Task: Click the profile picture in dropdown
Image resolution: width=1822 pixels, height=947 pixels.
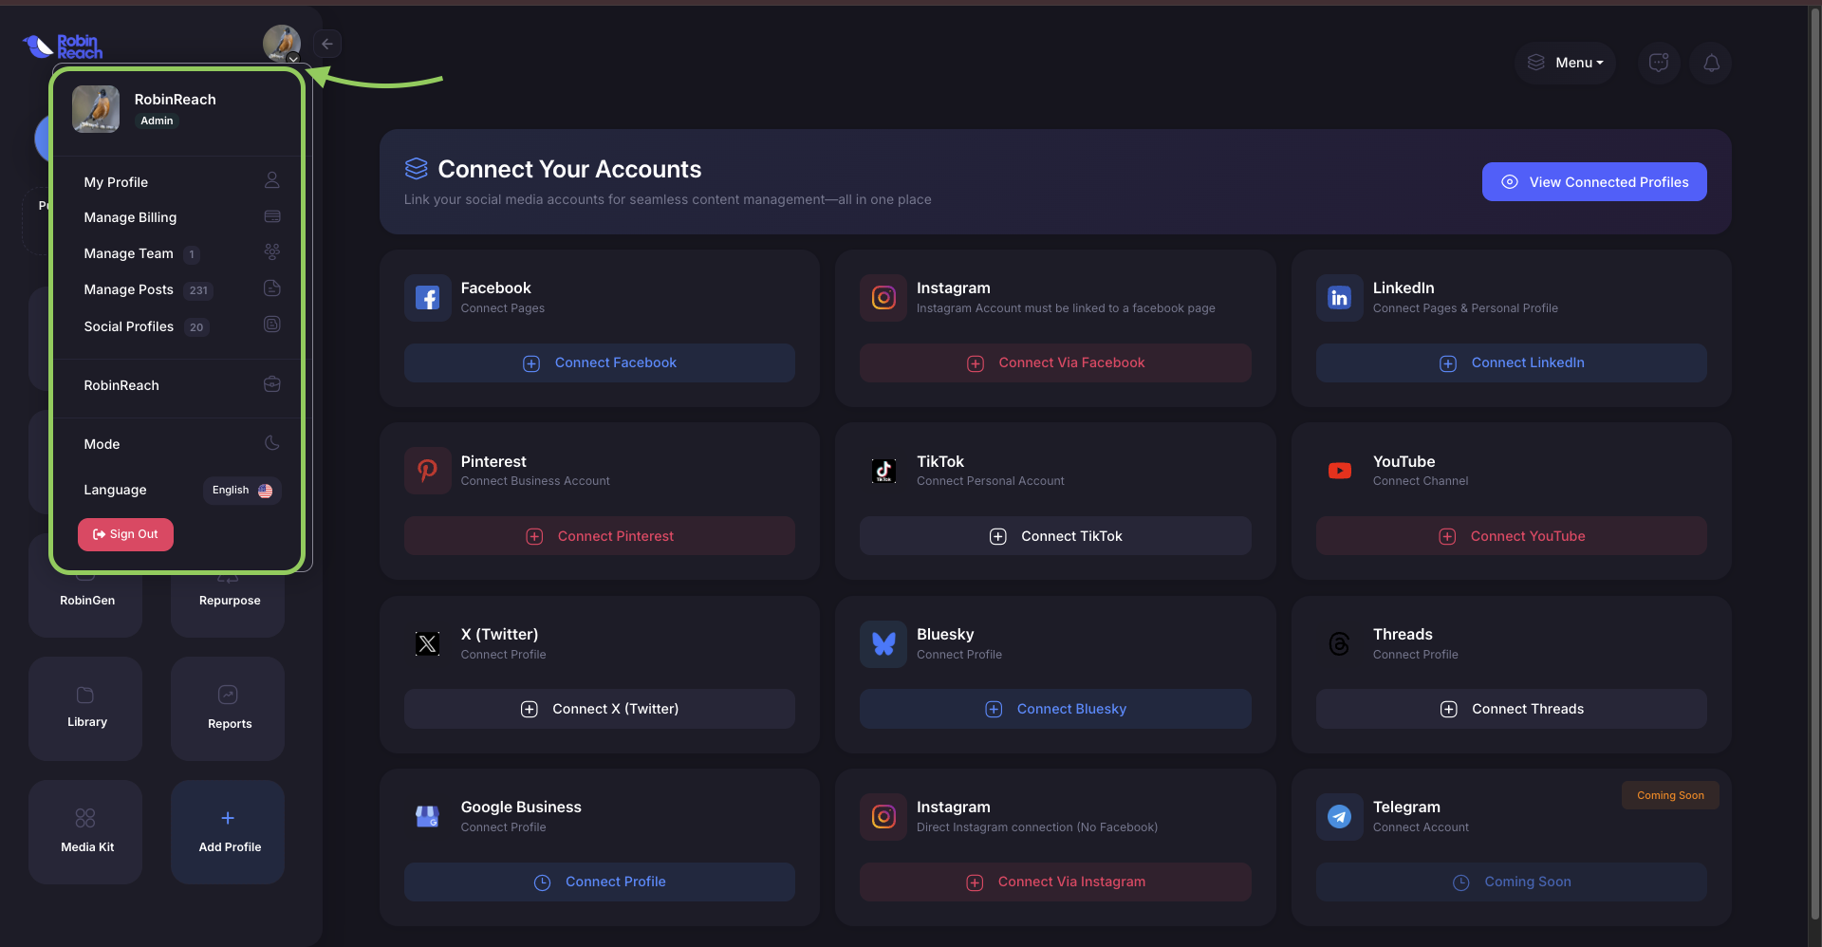Action: point(96,109)
